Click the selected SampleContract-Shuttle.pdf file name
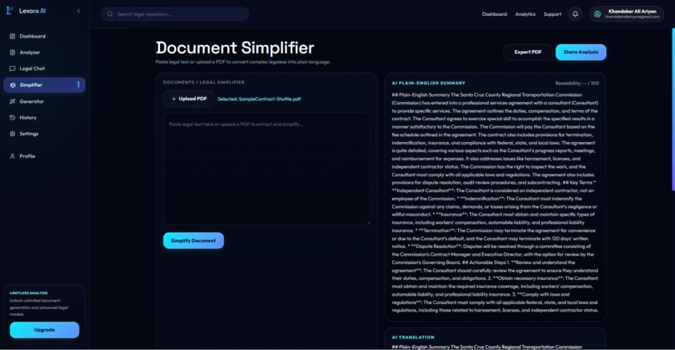This screenshot has width=675, height=350. coord(259,99)
